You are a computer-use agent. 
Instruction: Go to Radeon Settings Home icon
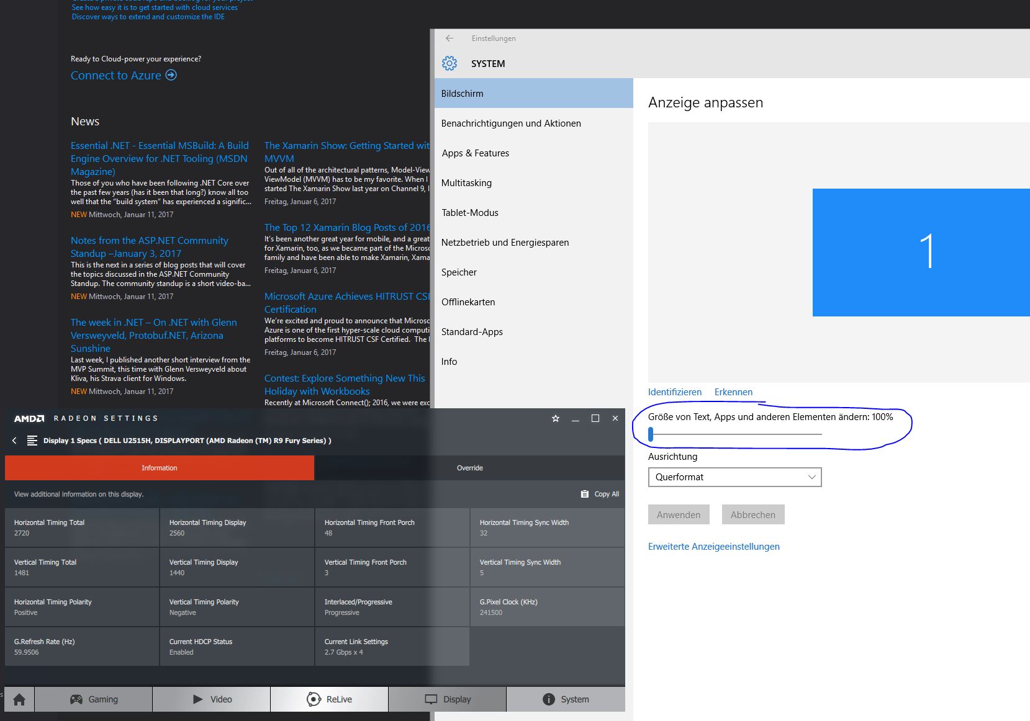[19, 699]
